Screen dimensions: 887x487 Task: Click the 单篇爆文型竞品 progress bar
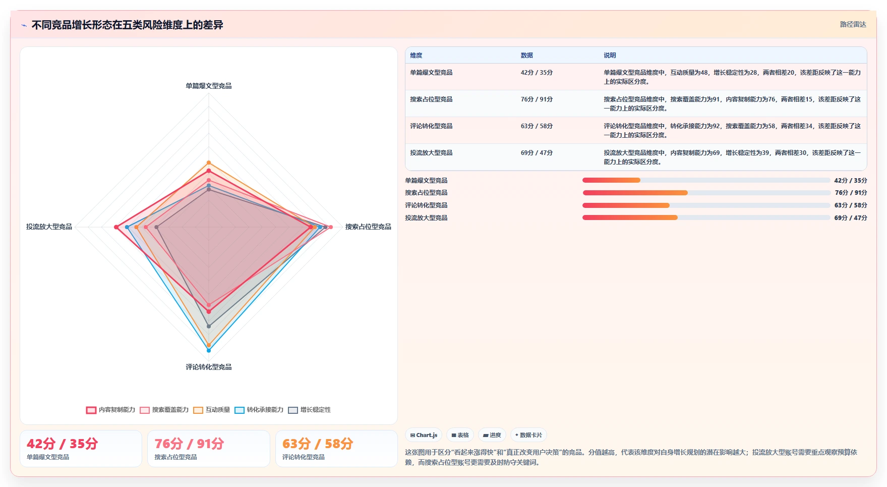click(x=706, y=180)
